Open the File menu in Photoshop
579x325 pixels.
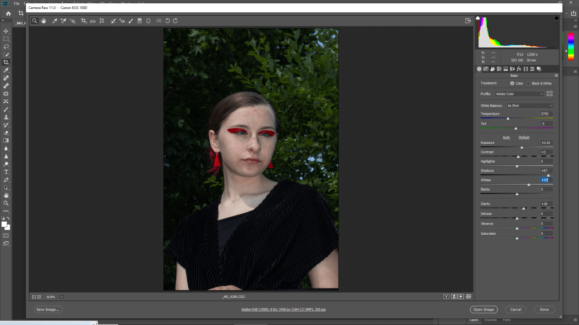point(16,3)
